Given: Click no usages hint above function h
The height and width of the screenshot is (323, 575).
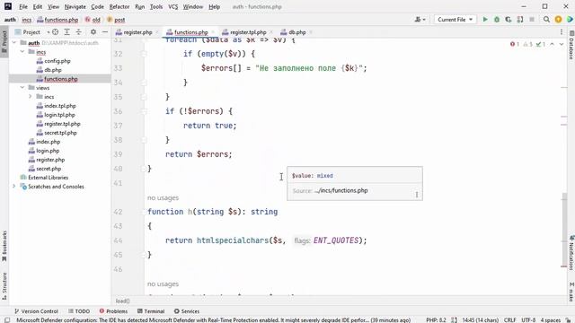Looking at the screenshot, I should pyautogui.click(x=163, y=197).
